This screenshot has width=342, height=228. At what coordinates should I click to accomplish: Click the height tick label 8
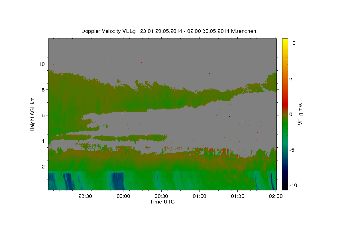pos(44,90)
